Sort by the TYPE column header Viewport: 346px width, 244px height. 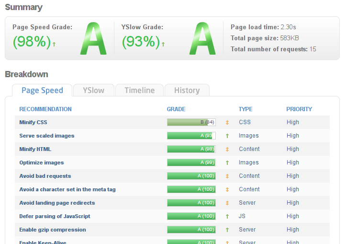[x=246, y=109]
